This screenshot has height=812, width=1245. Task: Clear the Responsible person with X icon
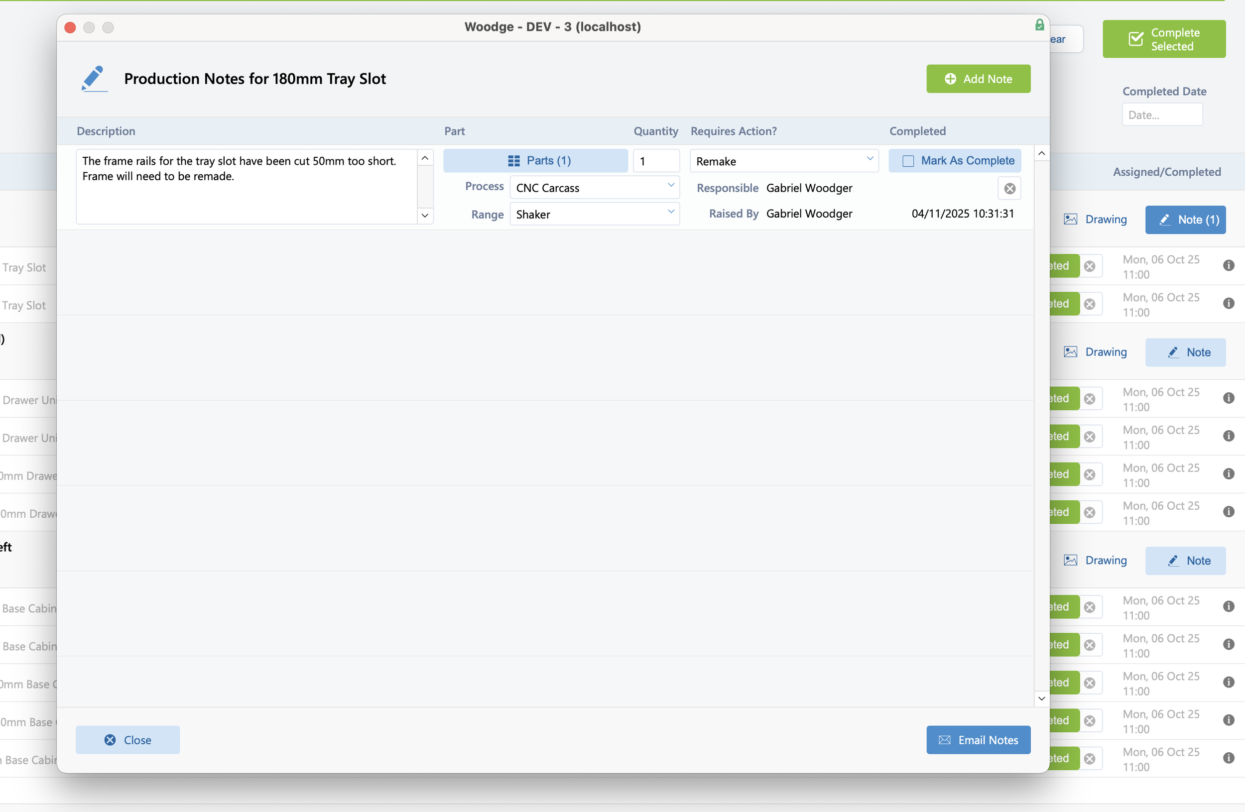pos(1009,188)
